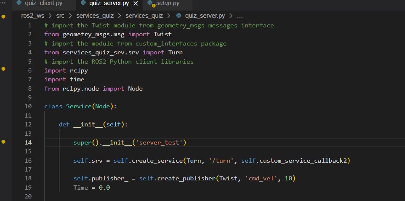Click 'Node' at end of line 8
Viewport: 405px width, 201px height.
point(135,88)
